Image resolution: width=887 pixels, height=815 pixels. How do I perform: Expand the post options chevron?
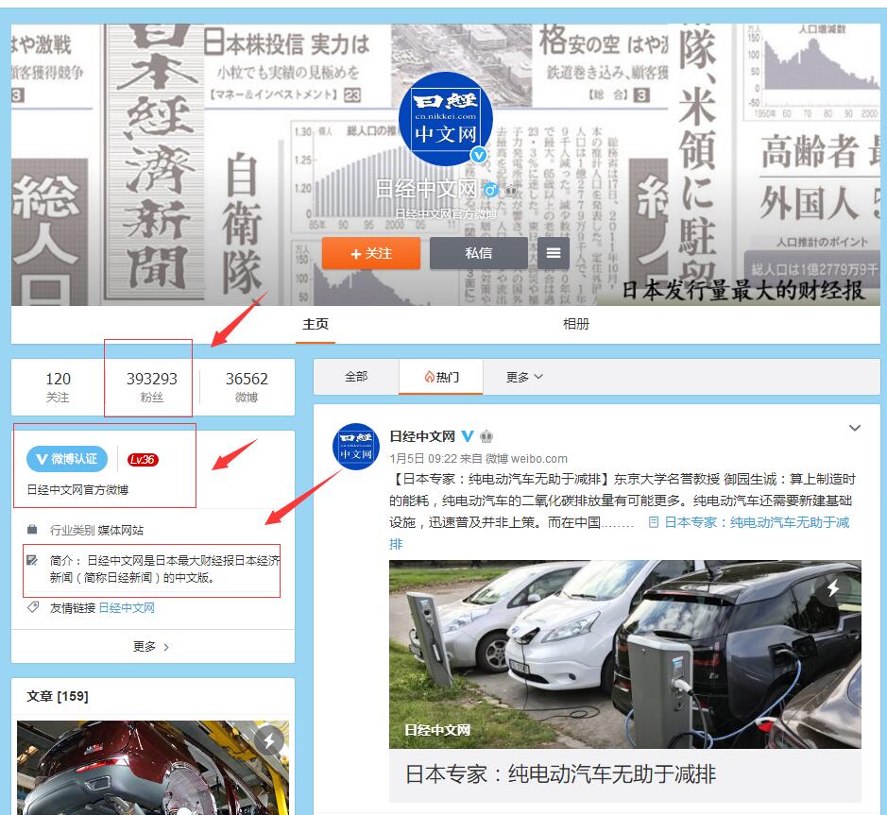[855, 428]
